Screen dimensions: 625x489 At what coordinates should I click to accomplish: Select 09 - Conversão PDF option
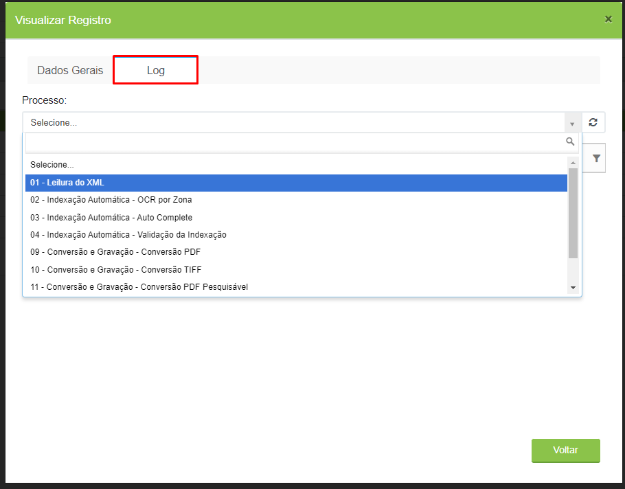296,252
